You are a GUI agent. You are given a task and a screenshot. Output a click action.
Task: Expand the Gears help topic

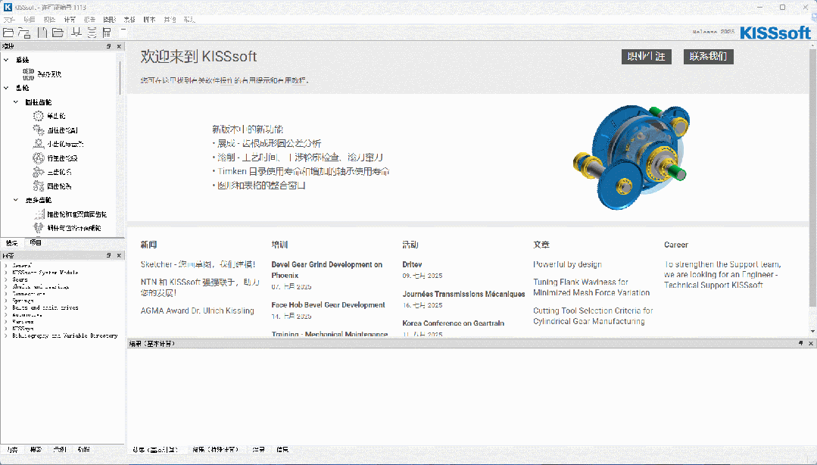[6, 279]
